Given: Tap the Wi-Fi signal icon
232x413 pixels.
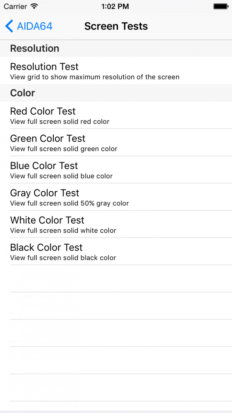Looking at the screenshot, I should point(34,6).
